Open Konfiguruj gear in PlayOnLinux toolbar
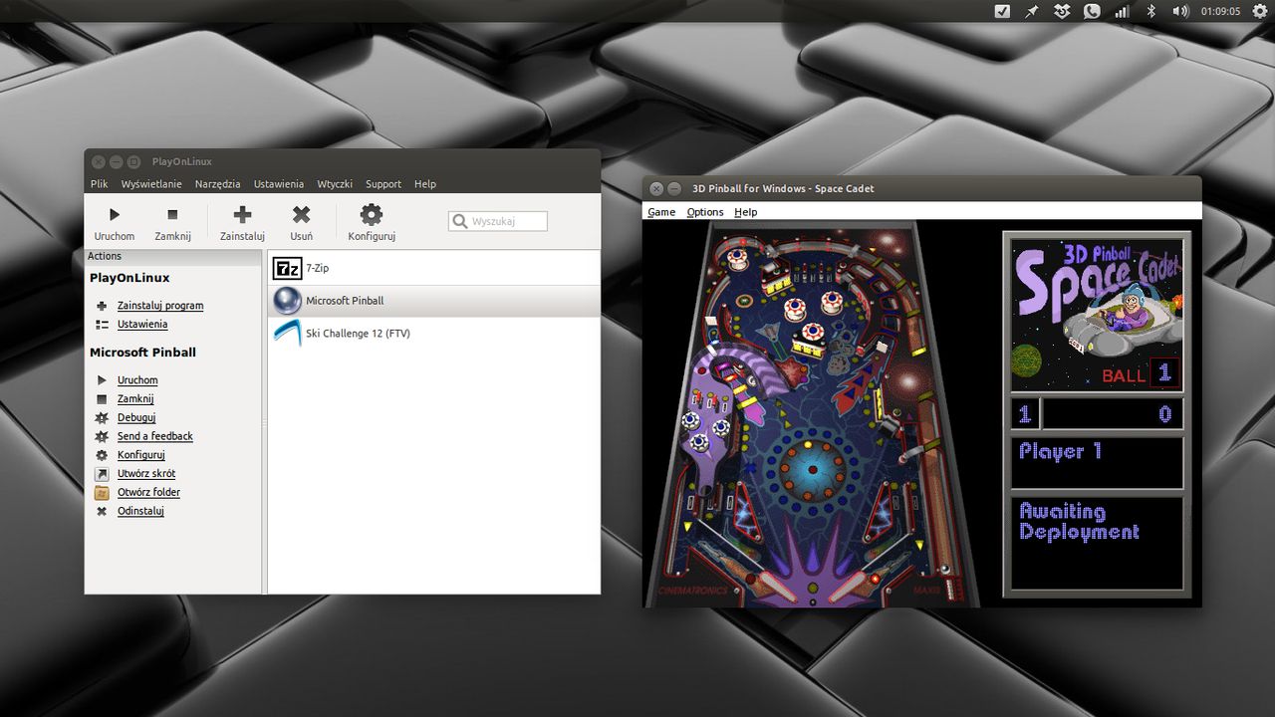The height and width of the screenshot is (717, 1275). click(372, 214)
